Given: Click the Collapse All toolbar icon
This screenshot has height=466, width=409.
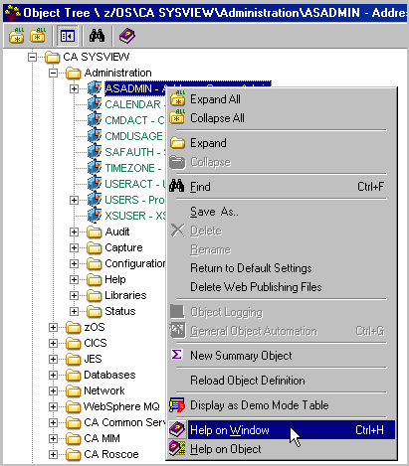Looking at the screenshot, I should (x=38, y=36).
